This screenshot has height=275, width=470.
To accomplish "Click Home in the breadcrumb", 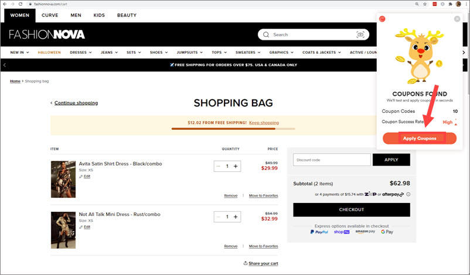I will tap(15, 81).
